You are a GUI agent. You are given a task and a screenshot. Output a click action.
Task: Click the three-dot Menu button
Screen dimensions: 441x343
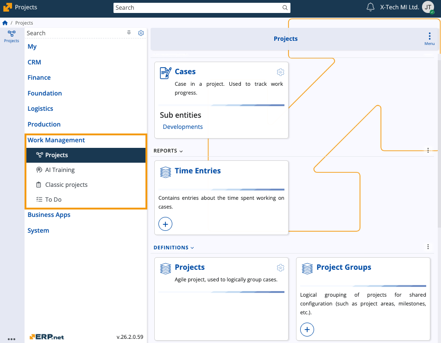(429, 38)
